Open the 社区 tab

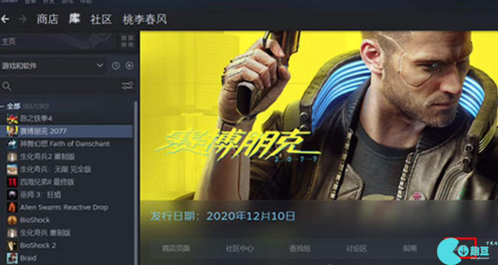[x=101, y=19]
